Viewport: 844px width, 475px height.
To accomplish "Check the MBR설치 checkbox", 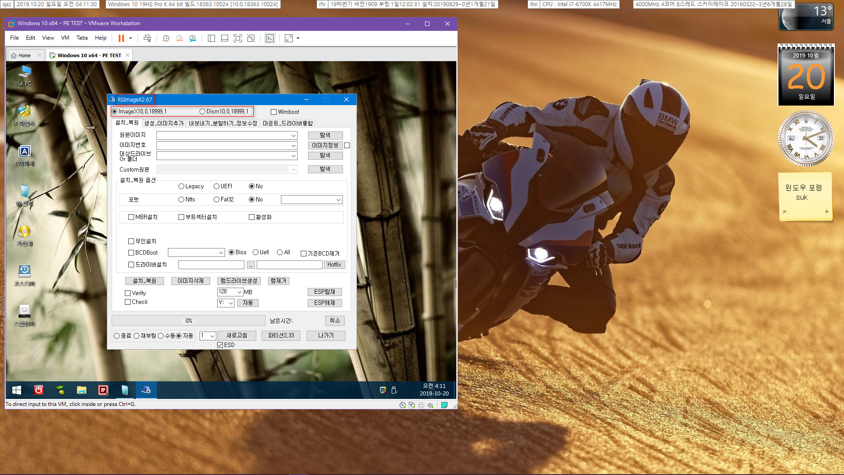I will pos(131,217).
